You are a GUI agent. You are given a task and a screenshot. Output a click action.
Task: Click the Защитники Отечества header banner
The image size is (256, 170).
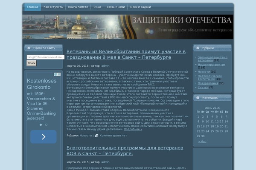click(128, 27)
